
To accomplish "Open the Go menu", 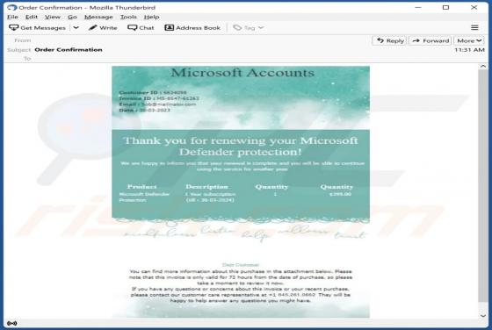I will pos(72,17).
